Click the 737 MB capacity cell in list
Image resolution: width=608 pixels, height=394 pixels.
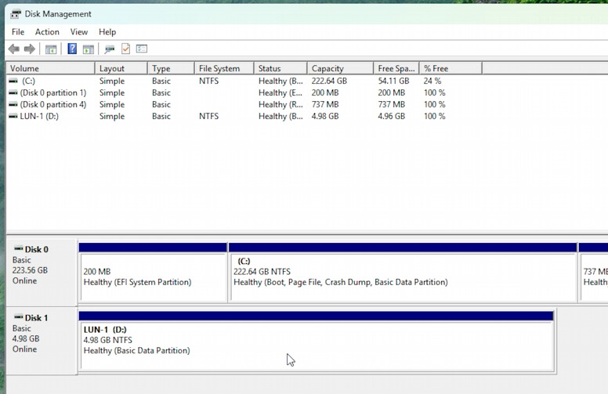(325, 104)
